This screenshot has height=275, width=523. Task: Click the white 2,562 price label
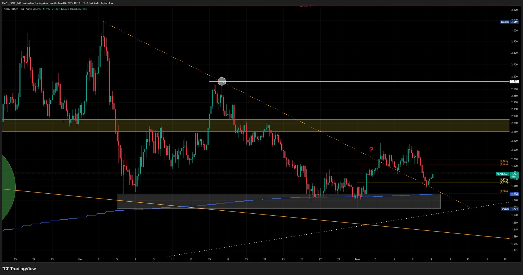(x=514, y=81)
